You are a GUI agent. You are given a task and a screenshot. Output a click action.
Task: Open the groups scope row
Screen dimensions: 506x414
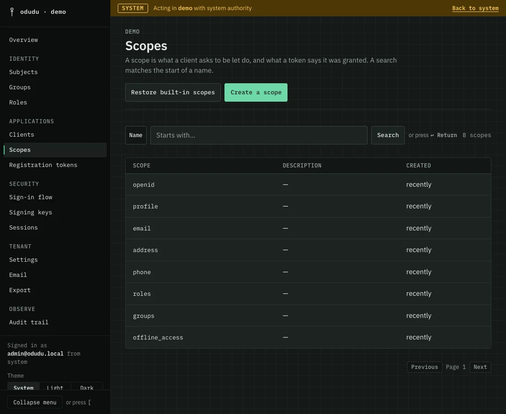(308, 316)
